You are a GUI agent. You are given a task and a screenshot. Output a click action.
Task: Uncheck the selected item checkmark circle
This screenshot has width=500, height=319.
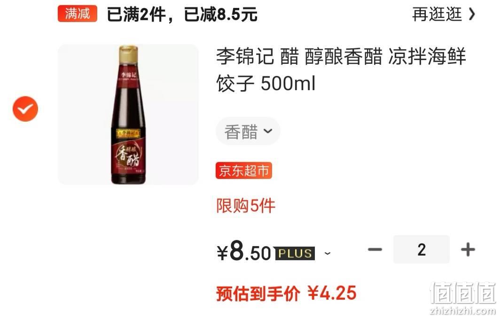[25, 109]
